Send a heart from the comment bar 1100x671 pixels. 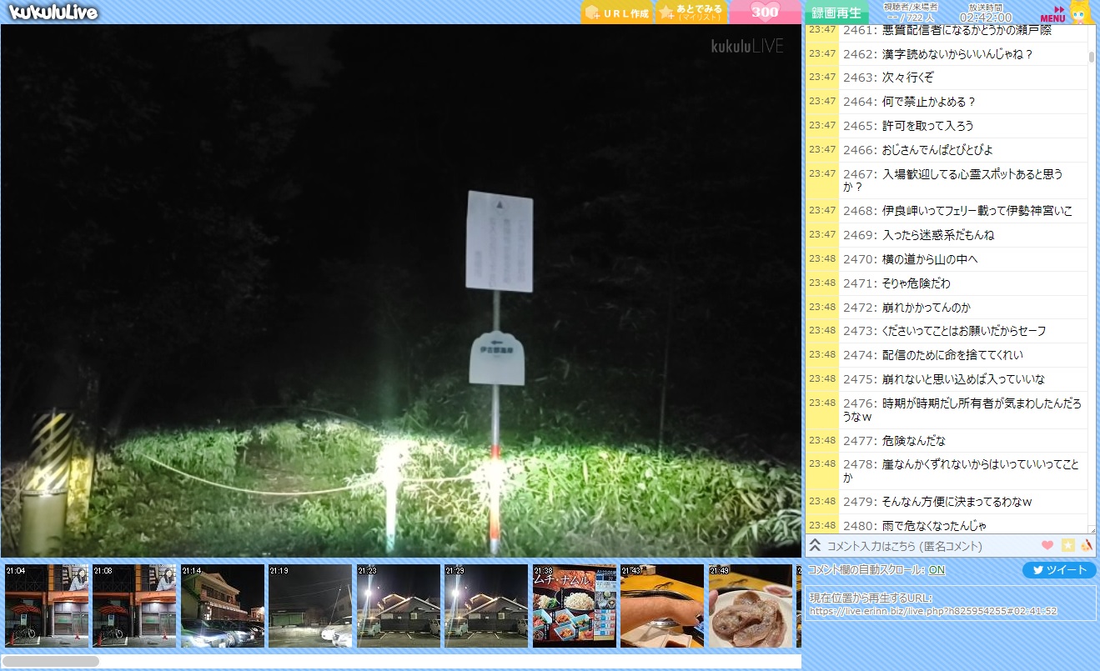(x=1047, y=545)
